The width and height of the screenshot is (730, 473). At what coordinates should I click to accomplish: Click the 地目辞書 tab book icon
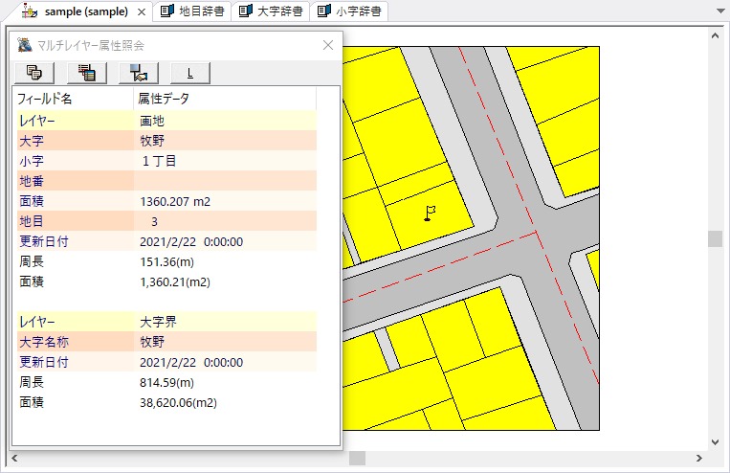point(167,11)
